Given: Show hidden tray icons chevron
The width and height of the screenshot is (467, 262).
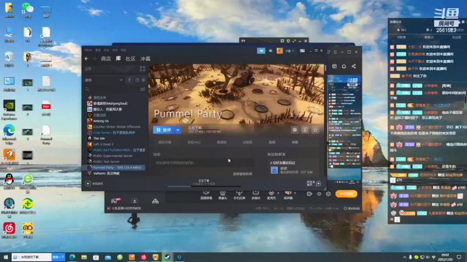Looking at the screenshot, I should pos(405,257).
